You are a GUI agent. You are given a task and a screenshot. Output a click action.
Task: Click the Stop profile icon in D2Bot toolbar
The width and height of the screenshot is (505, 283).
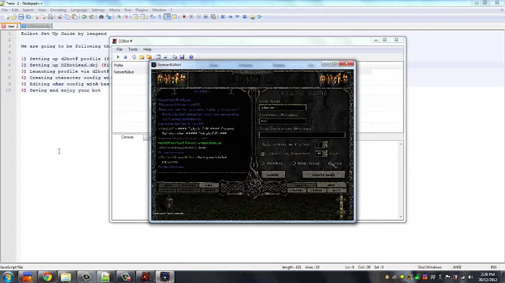pos(126,57)
